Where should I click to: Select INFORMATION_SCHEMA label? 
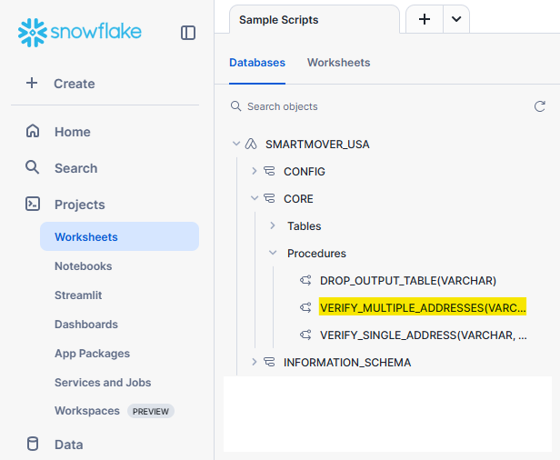[347, 363]
